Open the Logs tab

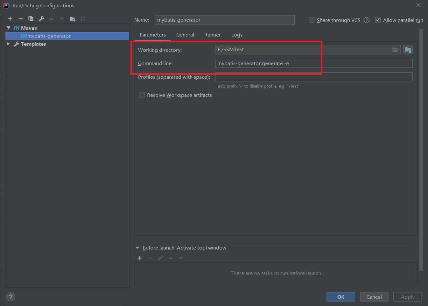237,35
